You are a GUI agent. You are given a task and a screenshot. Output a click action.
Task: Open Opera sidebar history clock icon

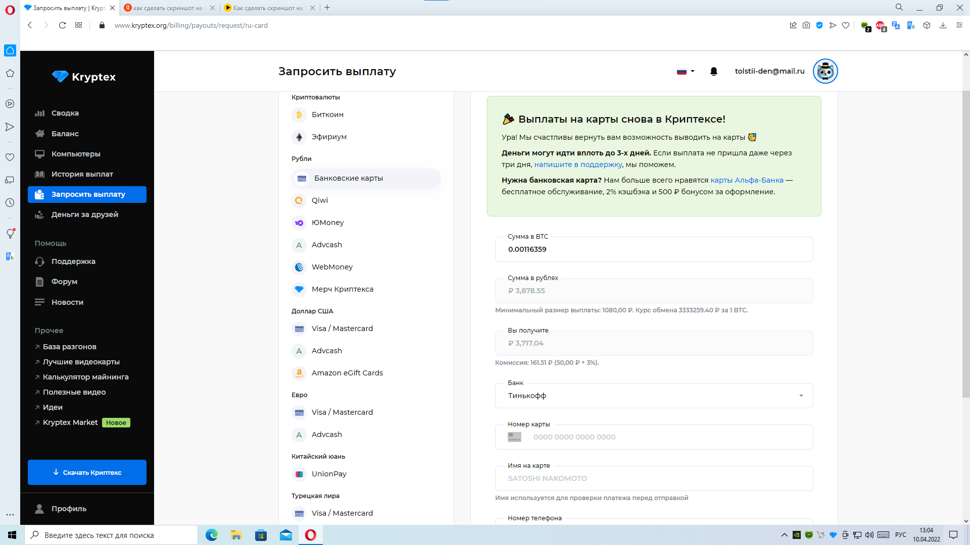point(10,203)
